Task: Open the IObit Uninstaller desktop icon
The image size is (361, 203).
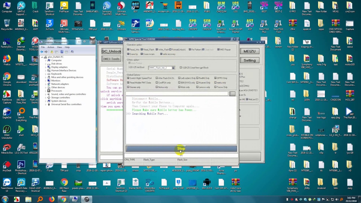Action: click(7, 132)
